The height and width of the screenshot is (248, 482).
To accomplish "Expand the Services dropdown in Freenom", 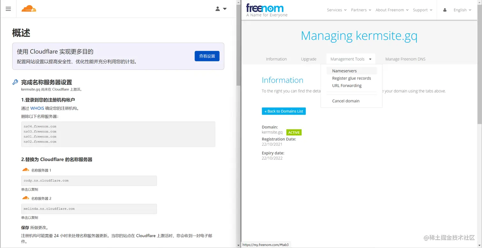I will click(337, 10).
